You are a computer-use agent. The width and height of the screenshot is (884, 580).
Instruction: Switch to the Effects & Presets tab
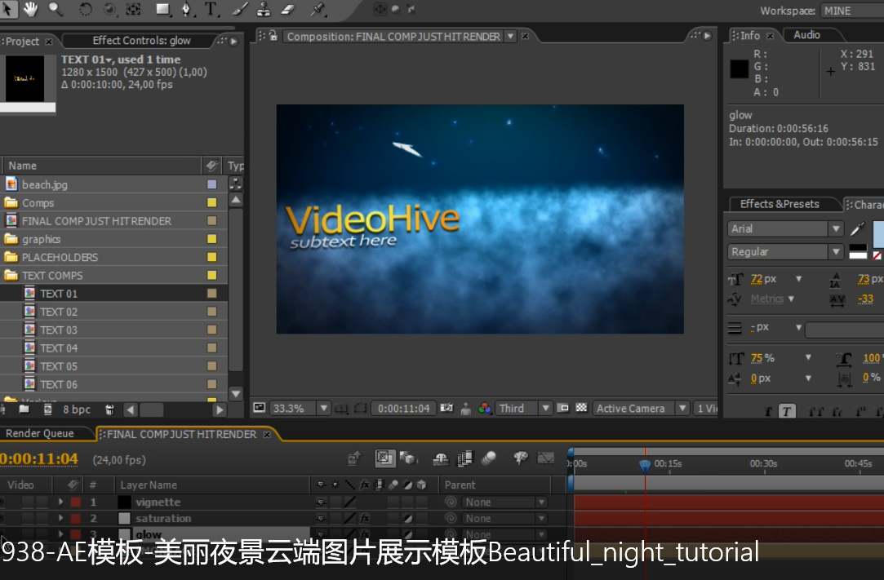click(780, 204)
